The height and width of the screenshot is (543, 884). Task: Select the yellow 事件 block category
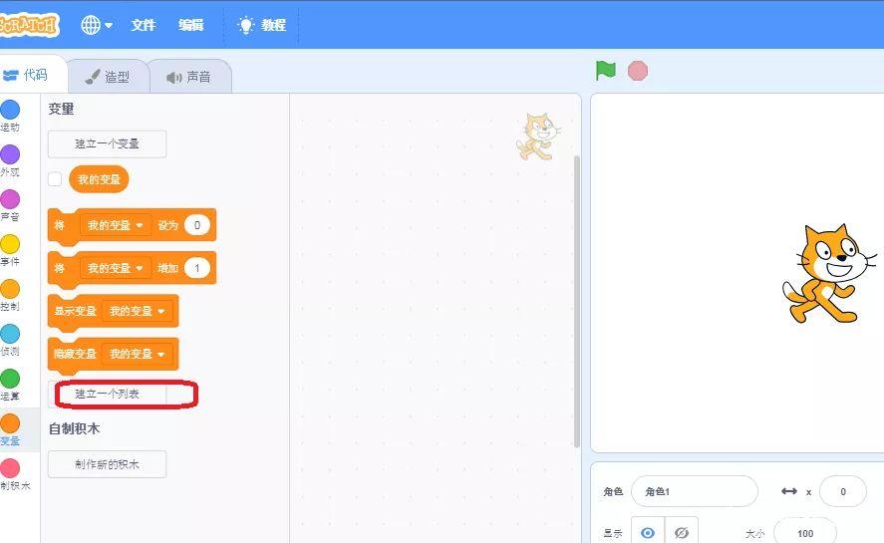10,250
